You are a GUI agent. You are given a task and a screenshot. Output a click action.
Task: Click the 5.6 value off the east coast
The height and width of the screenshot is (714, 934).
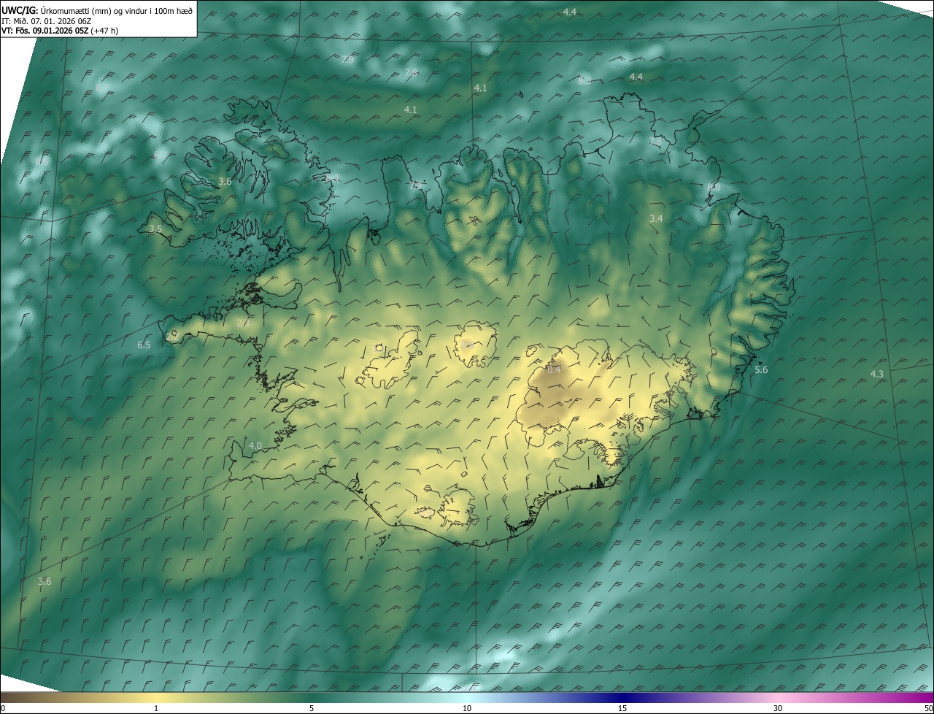(761, 370)
